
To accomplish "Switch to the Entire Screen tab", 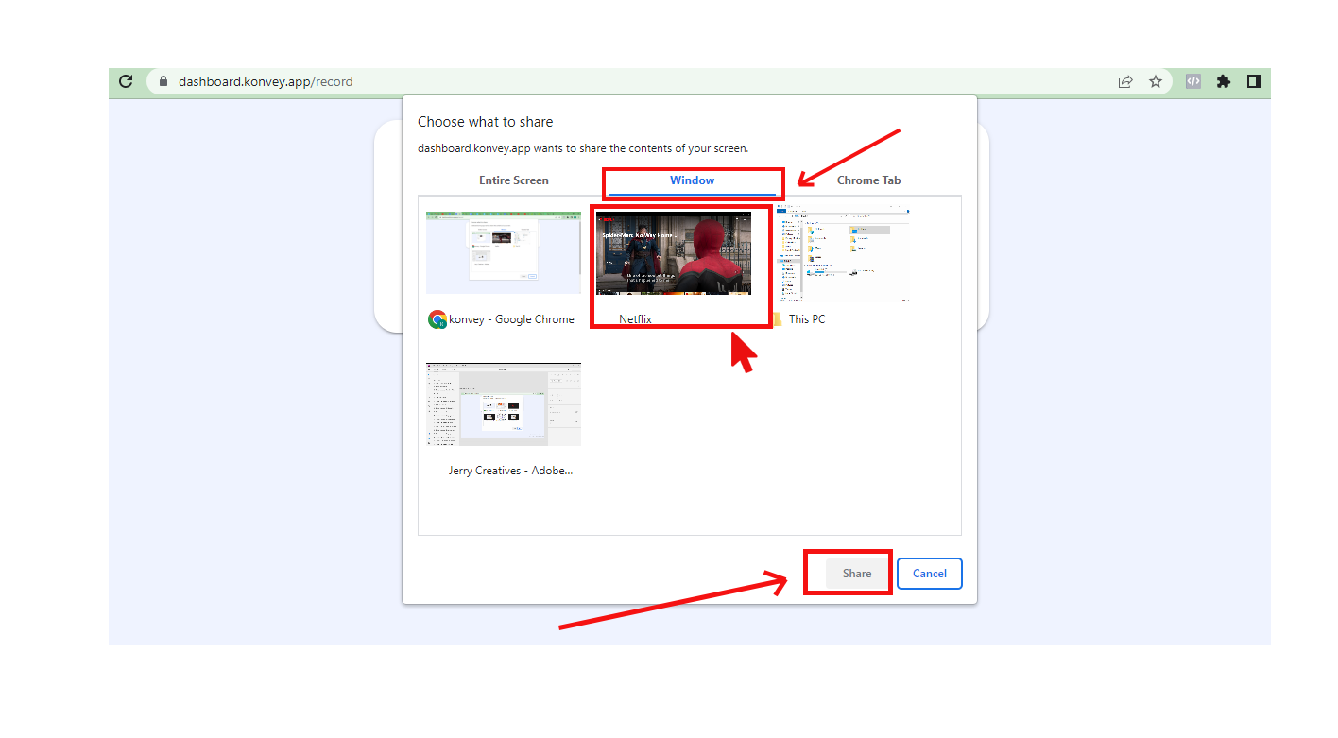I will tap(513, 180).
